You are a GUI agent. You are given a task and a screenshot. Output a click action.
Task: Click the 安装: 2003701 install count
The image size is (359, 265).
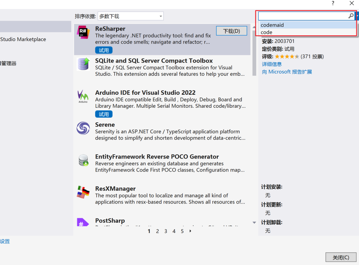278,41
